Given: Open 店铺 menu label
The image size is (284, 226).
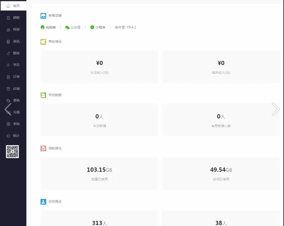Looking at the screenshot, I should (16, 89).
